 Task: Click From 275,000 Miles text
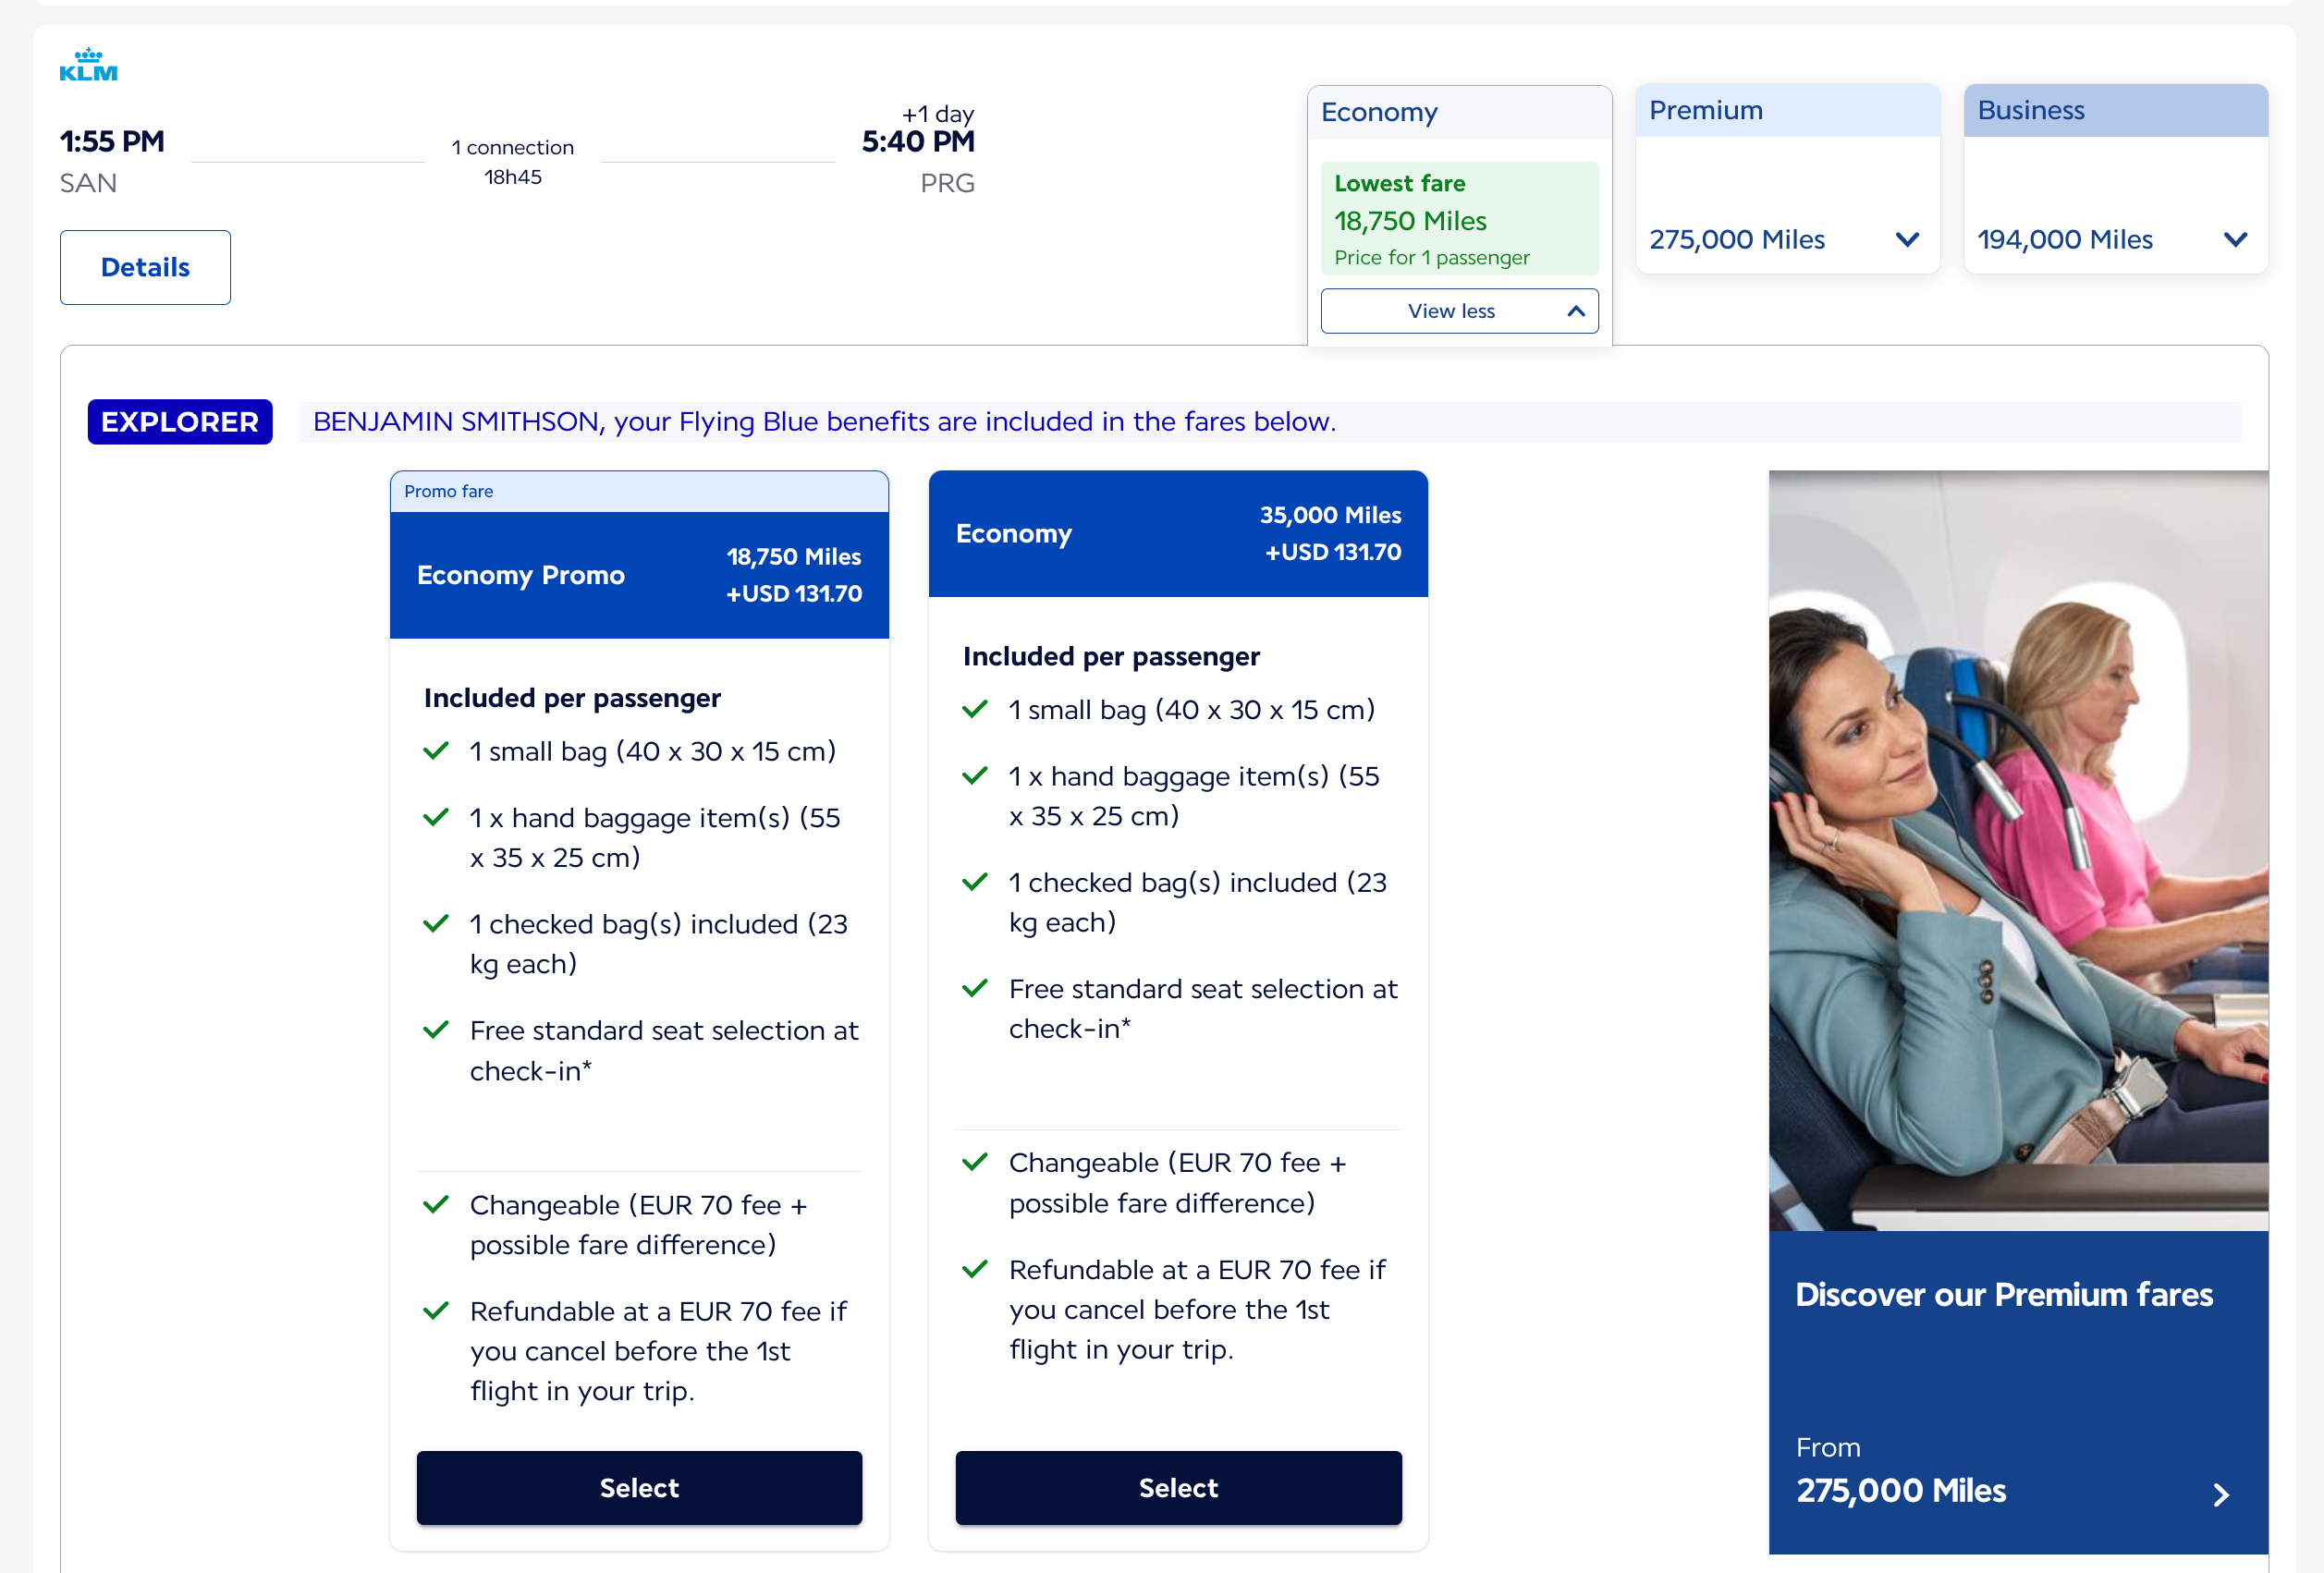[1900, 1471]
